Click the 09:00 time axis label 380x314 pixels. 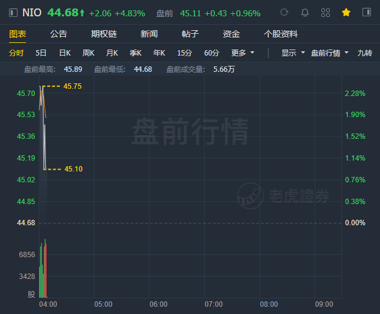click(324, 304)
